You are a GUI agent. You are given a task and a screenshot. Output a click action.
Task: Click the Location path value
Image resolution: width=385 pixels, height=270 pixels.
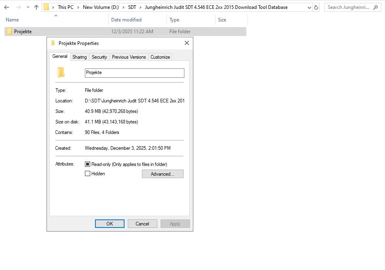click(135, 101)
